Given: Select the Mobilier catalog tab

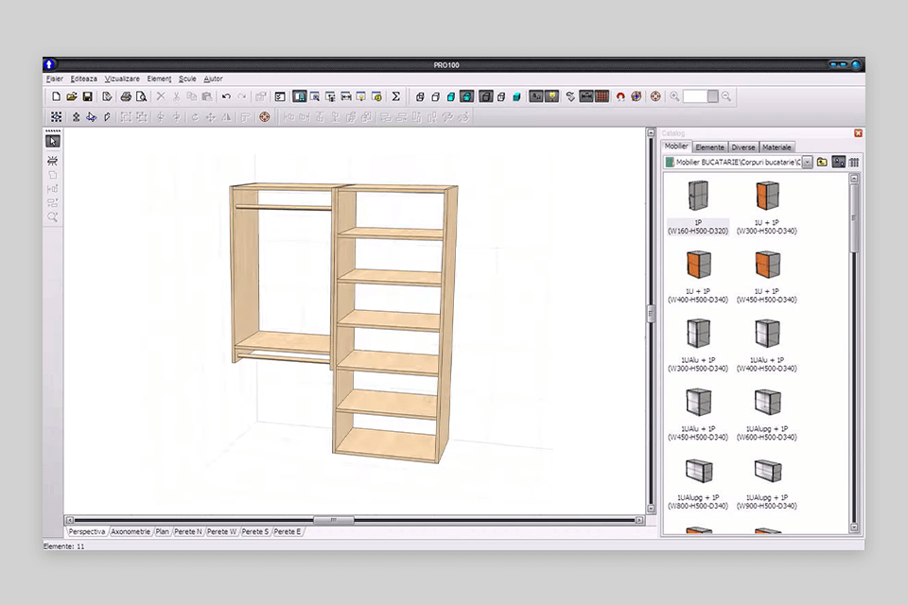Looking at the screenshot, I should point(676,147).
